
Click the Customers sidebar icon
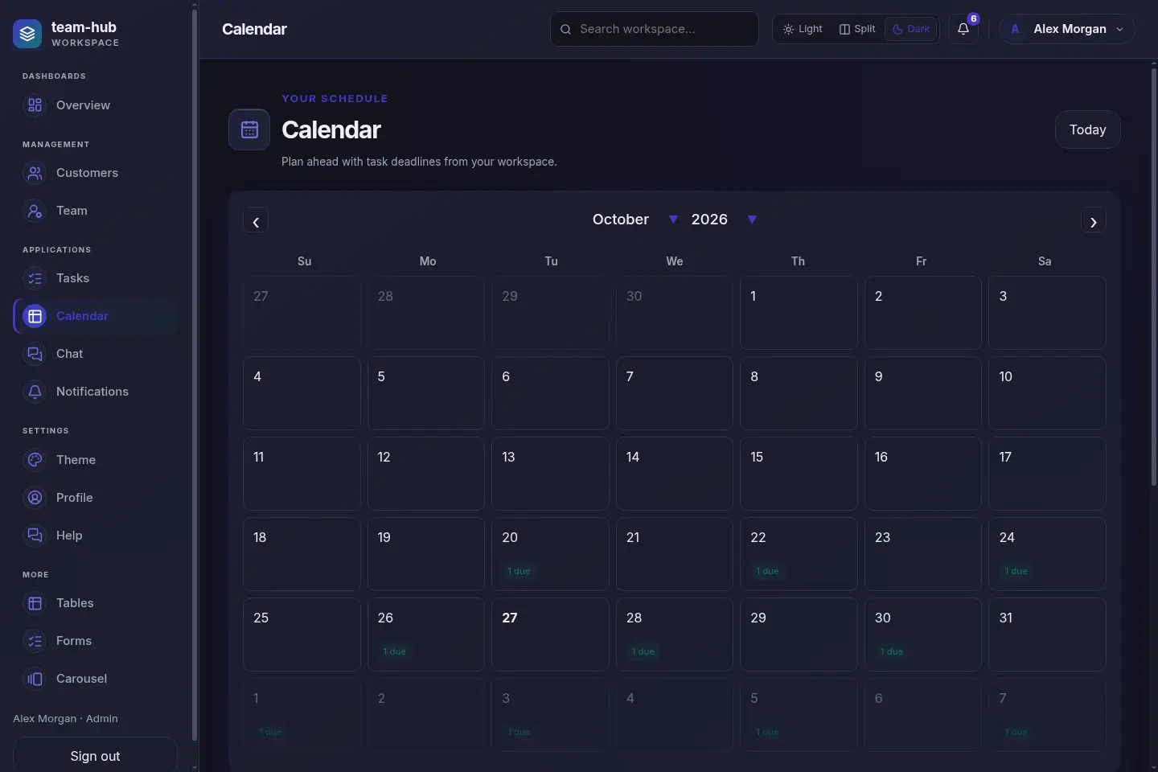pyautogui.click(x=35, y=173)
